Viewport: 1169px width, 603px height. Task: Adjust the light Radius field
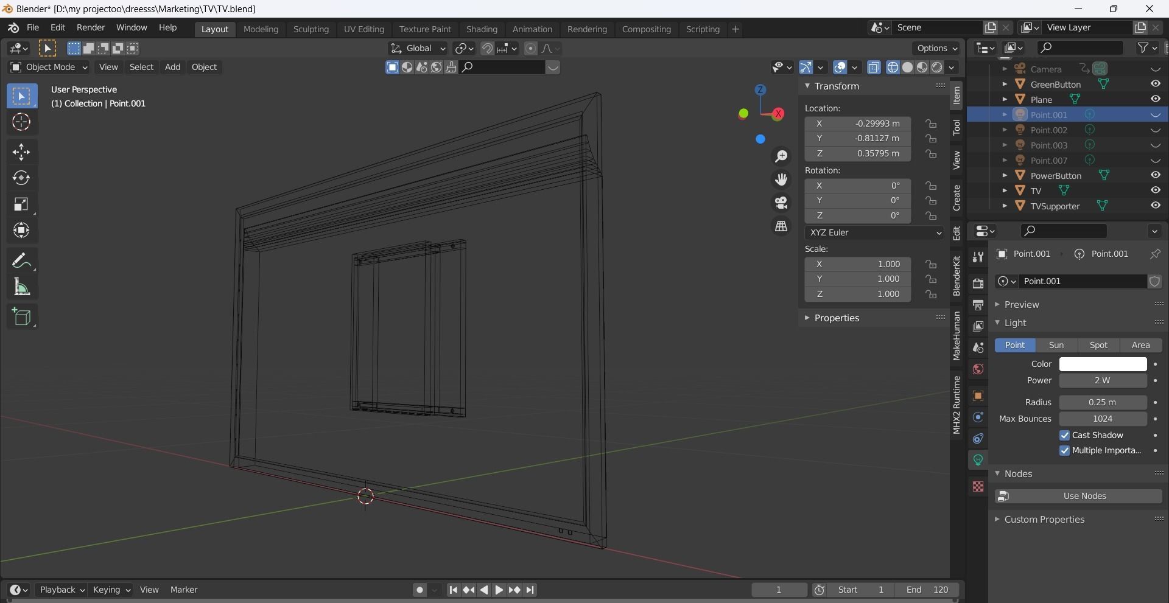pos(1103,402)
